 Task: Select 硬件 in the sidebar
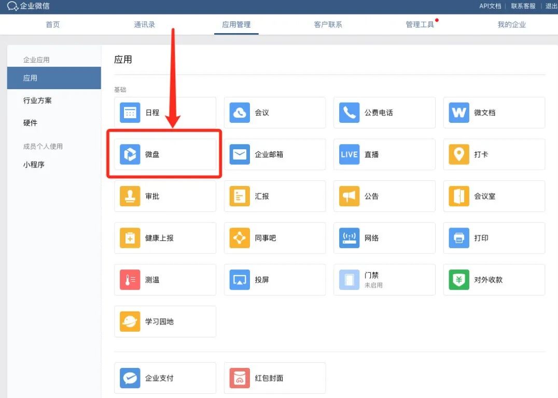click(x=30, y=123)
